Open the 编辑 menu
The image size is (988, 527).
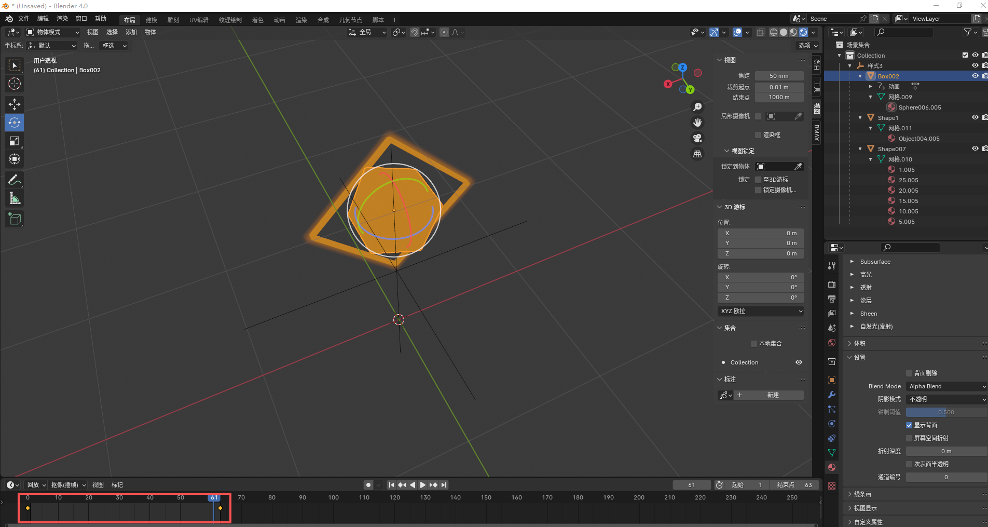43,19
